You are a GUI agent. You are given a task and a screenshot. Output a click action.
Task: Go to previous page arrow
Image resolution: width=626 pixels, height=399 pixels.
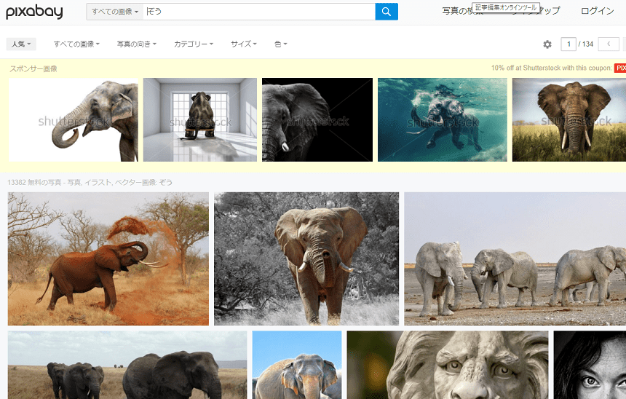click(609, 44)
